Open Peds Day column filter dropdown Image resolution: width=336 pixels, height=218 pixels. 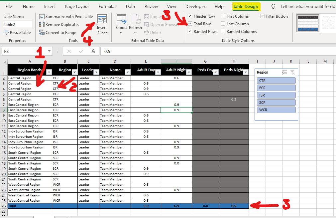coord(216,72)
